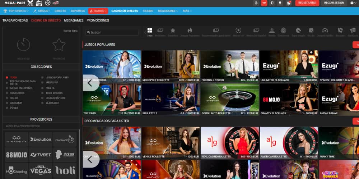Go to the Deportes nav item
This screenshot has height=179, width=359.
point(78,11)
